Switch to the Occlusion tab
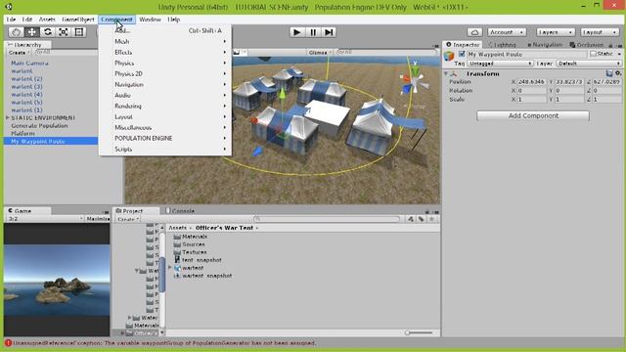 587,45
